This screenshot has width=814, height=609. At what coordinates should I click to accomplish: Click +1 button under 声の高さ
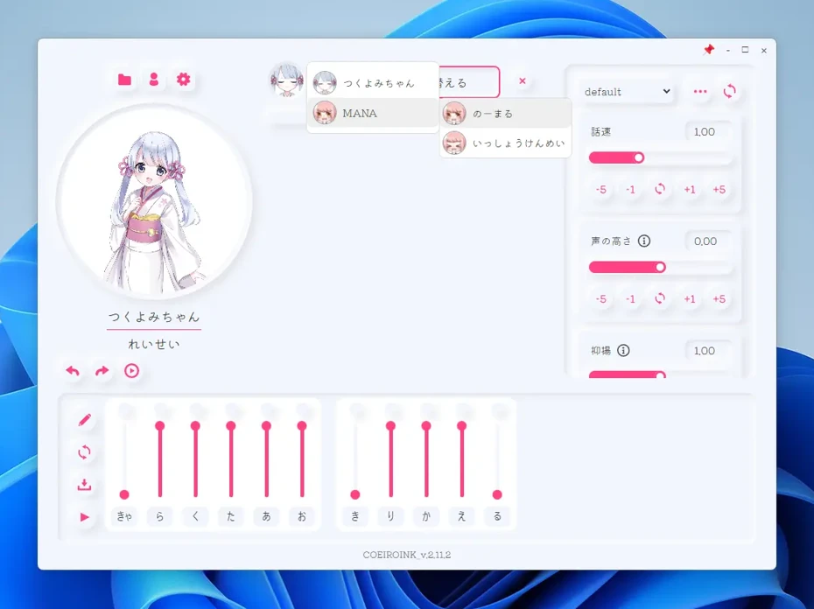tap(690, 299)
